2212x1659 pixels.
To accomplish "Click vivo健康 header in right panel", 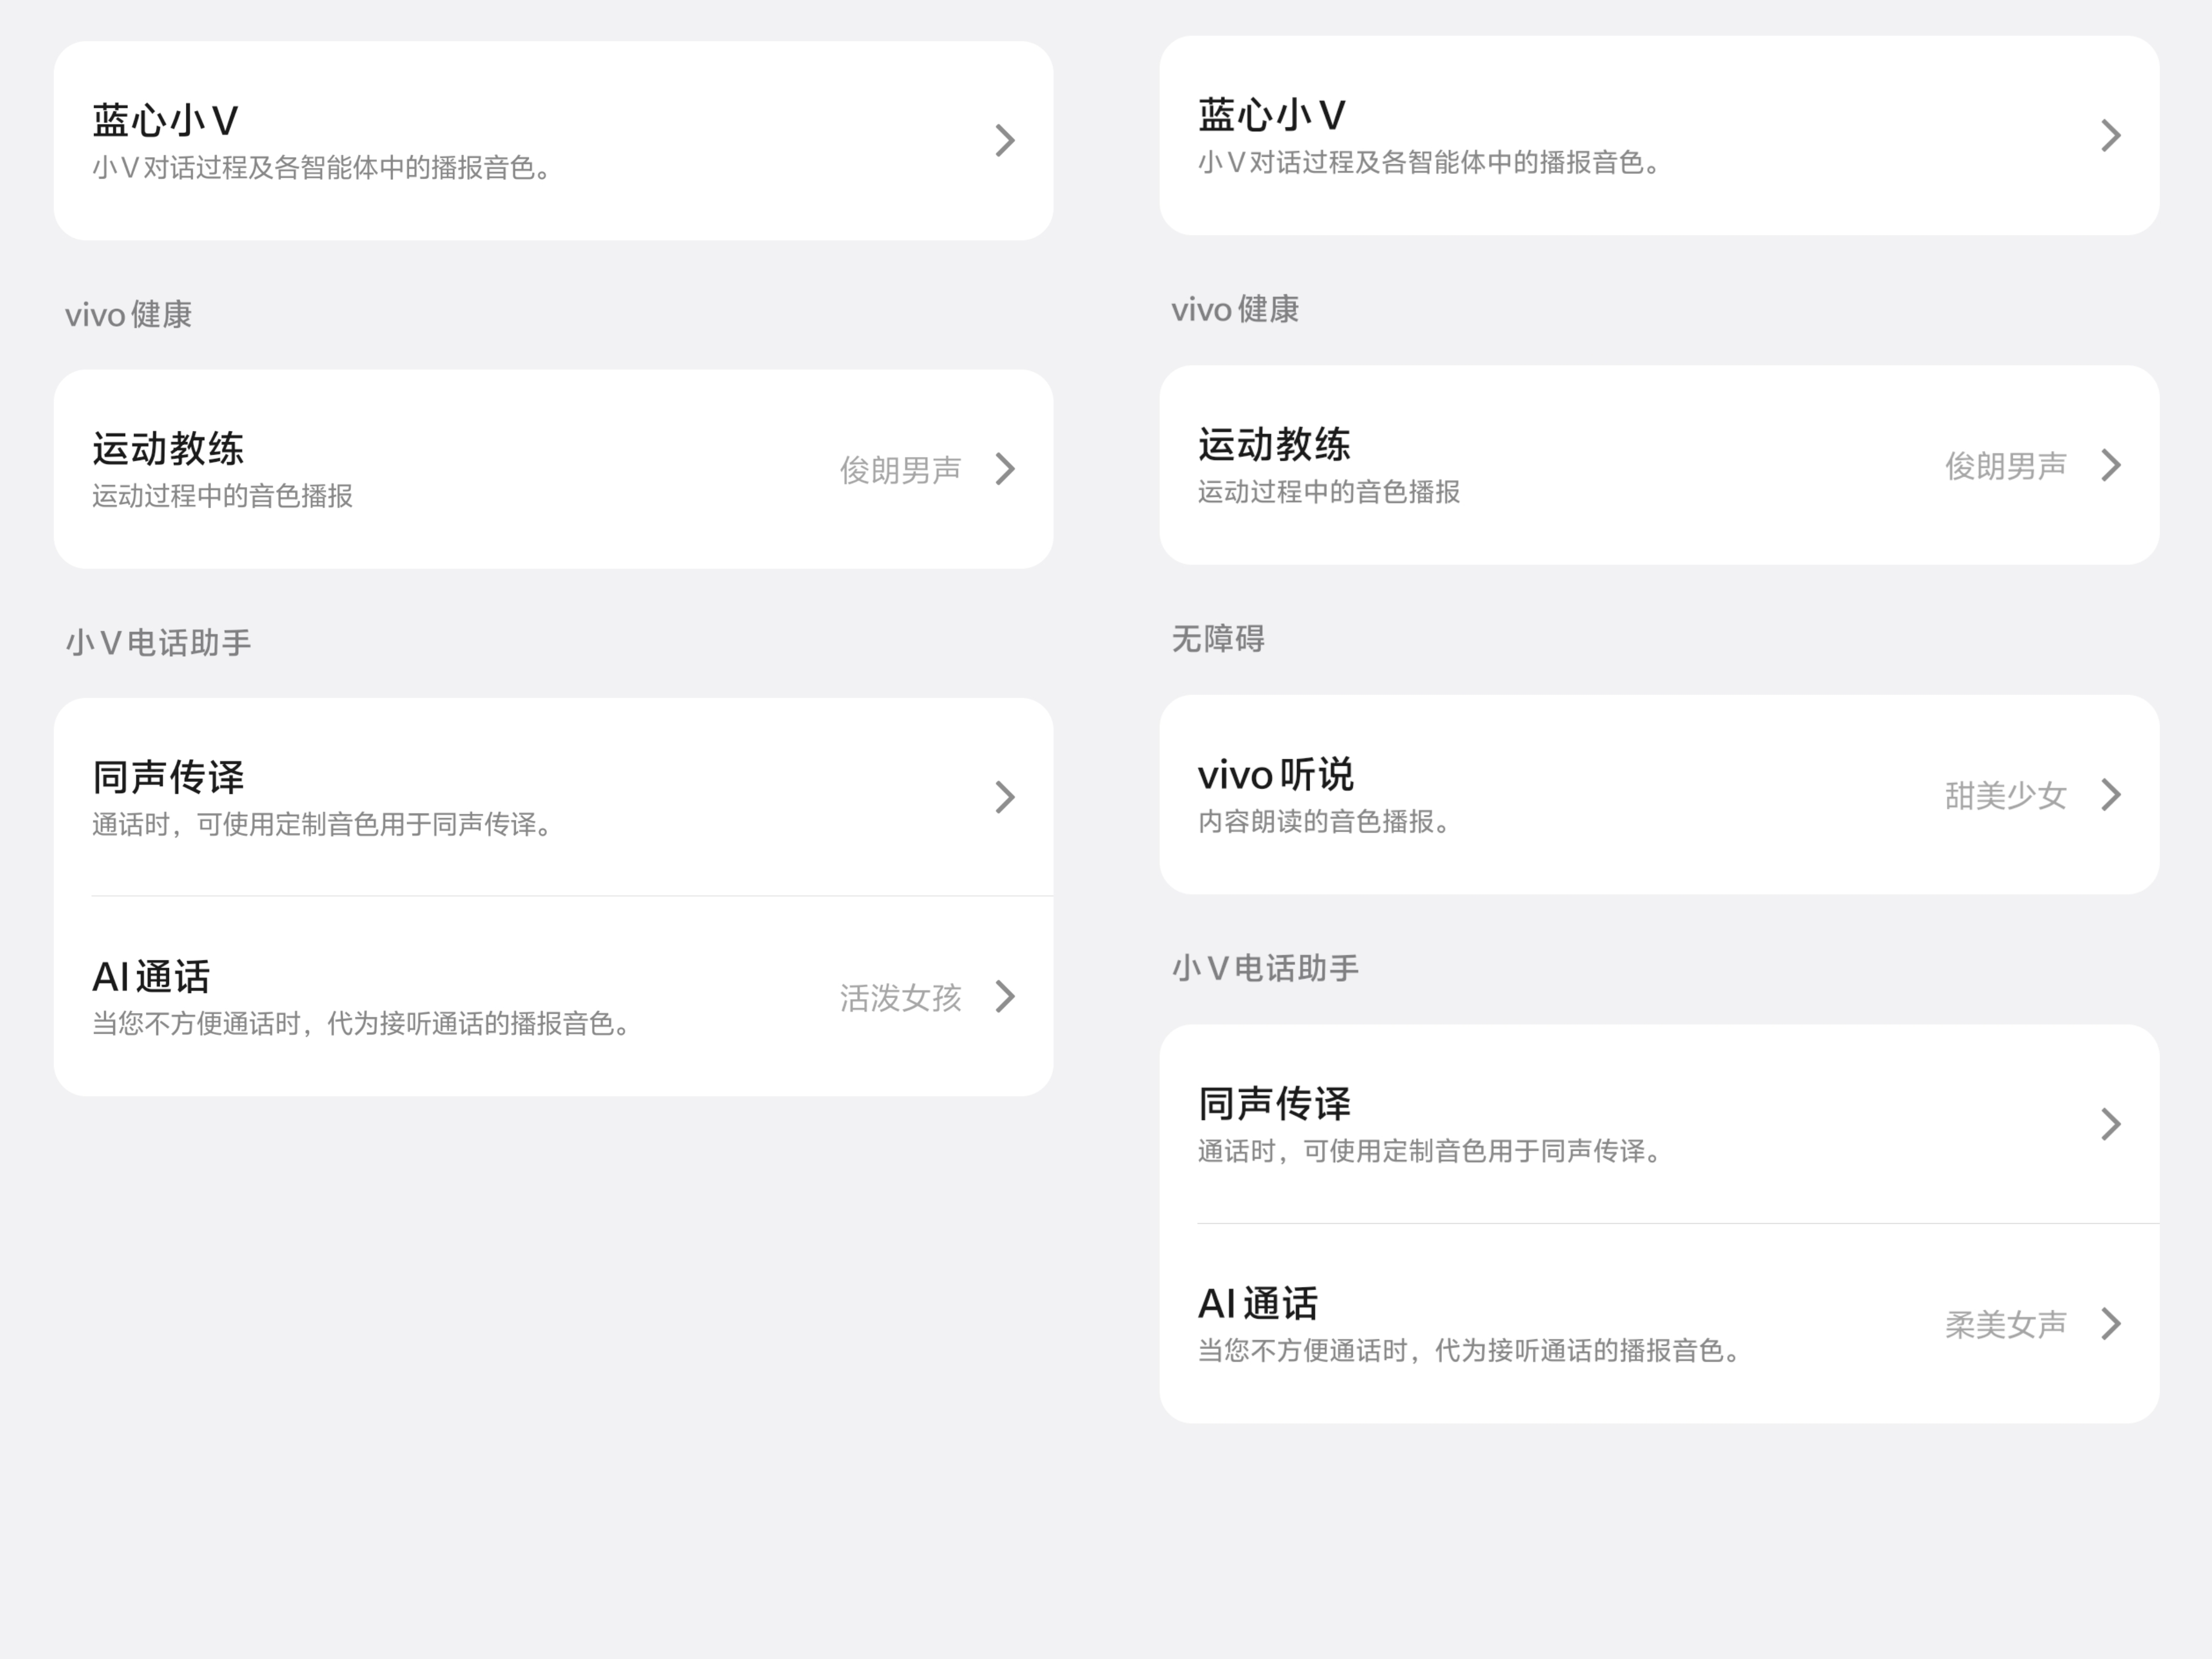I will click(x=1235, y=310).
